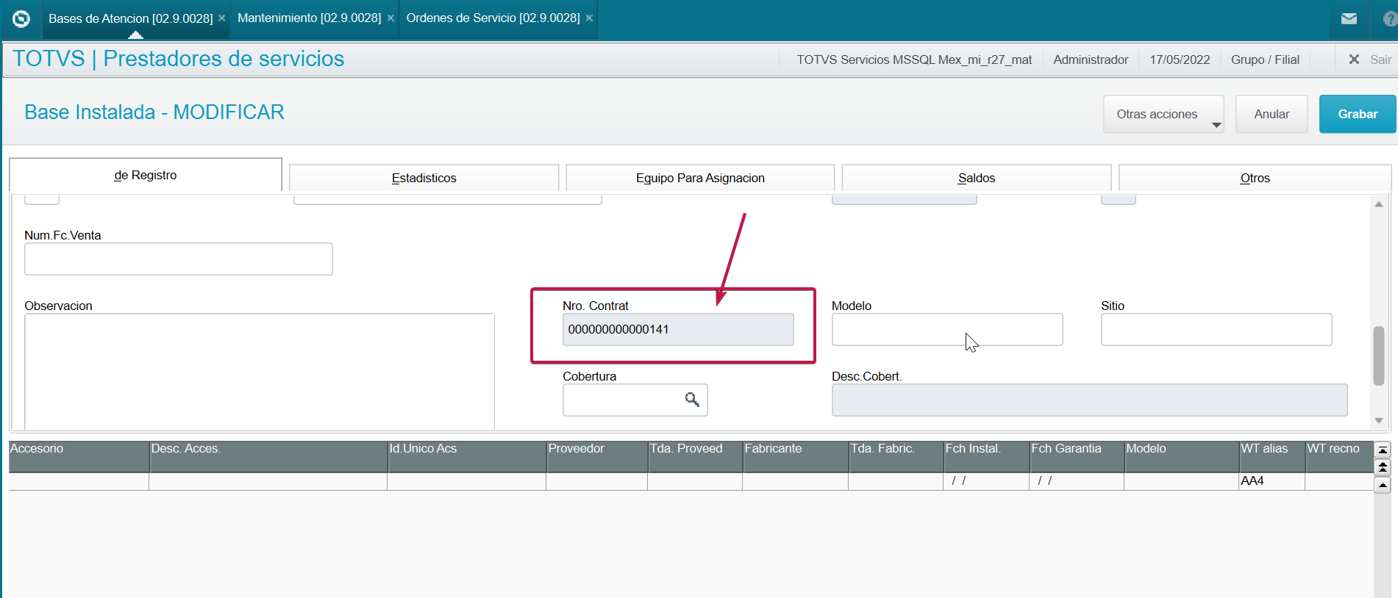Close the Ordenes de Servicio tab

pos(589,18)
